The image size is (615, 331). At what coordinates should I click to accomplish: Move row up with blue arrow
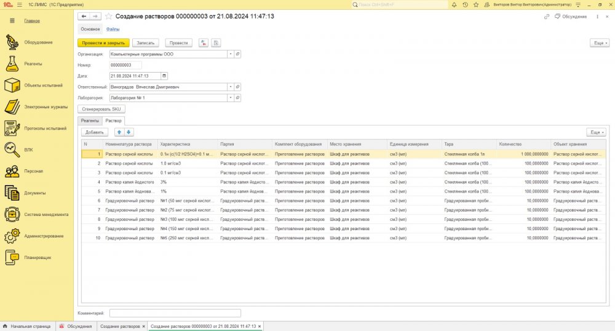[119, 132]
